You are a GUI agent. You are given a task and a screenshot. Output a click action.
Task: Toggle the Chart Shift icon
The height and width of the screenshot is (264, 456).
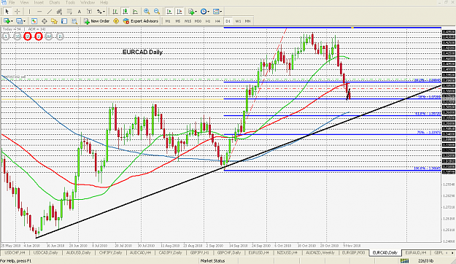click(179, 12)
